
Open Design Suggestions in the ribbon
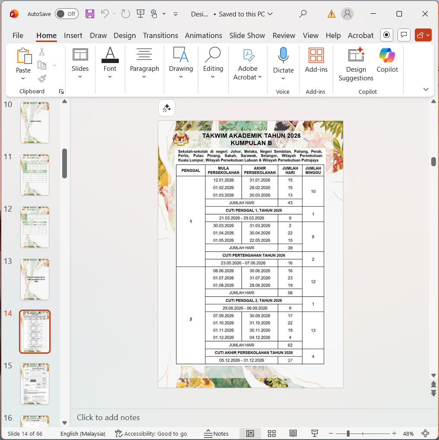coord(356,65)
